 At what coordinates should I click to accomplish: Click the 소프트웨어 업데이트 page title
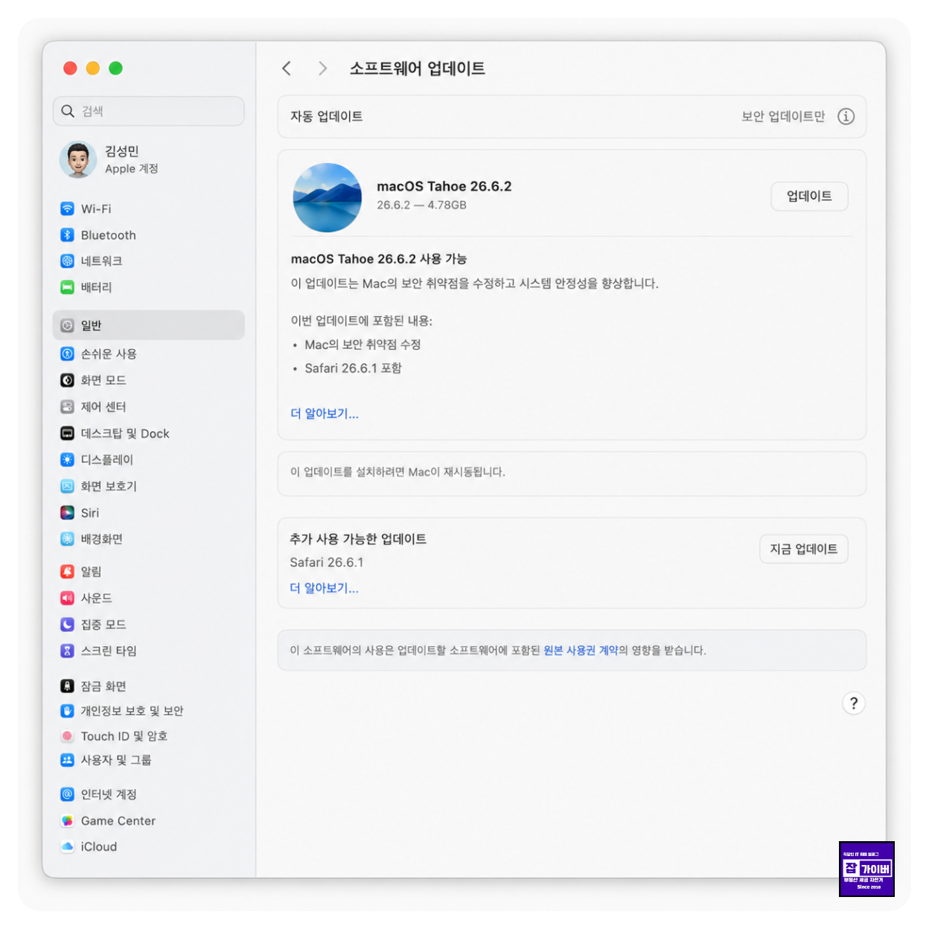pos(418,68)
